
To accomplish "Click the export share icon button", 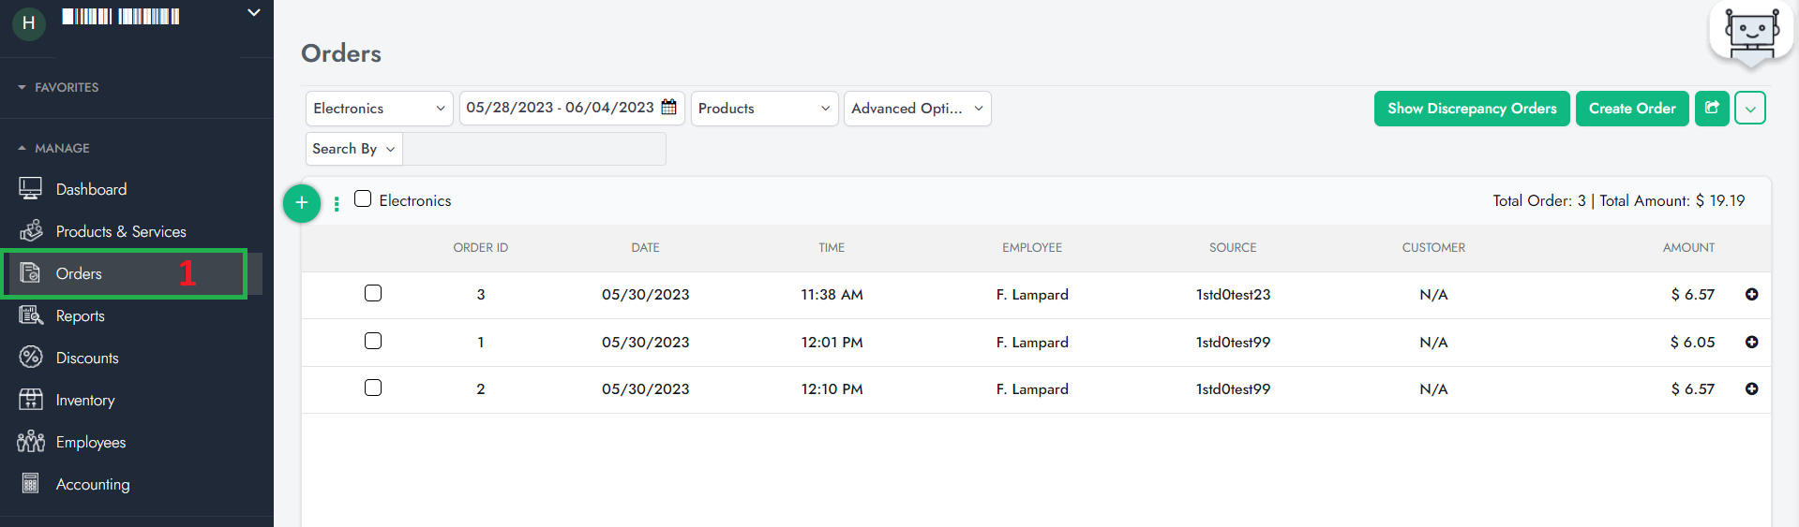I will tap(1711, 109).
